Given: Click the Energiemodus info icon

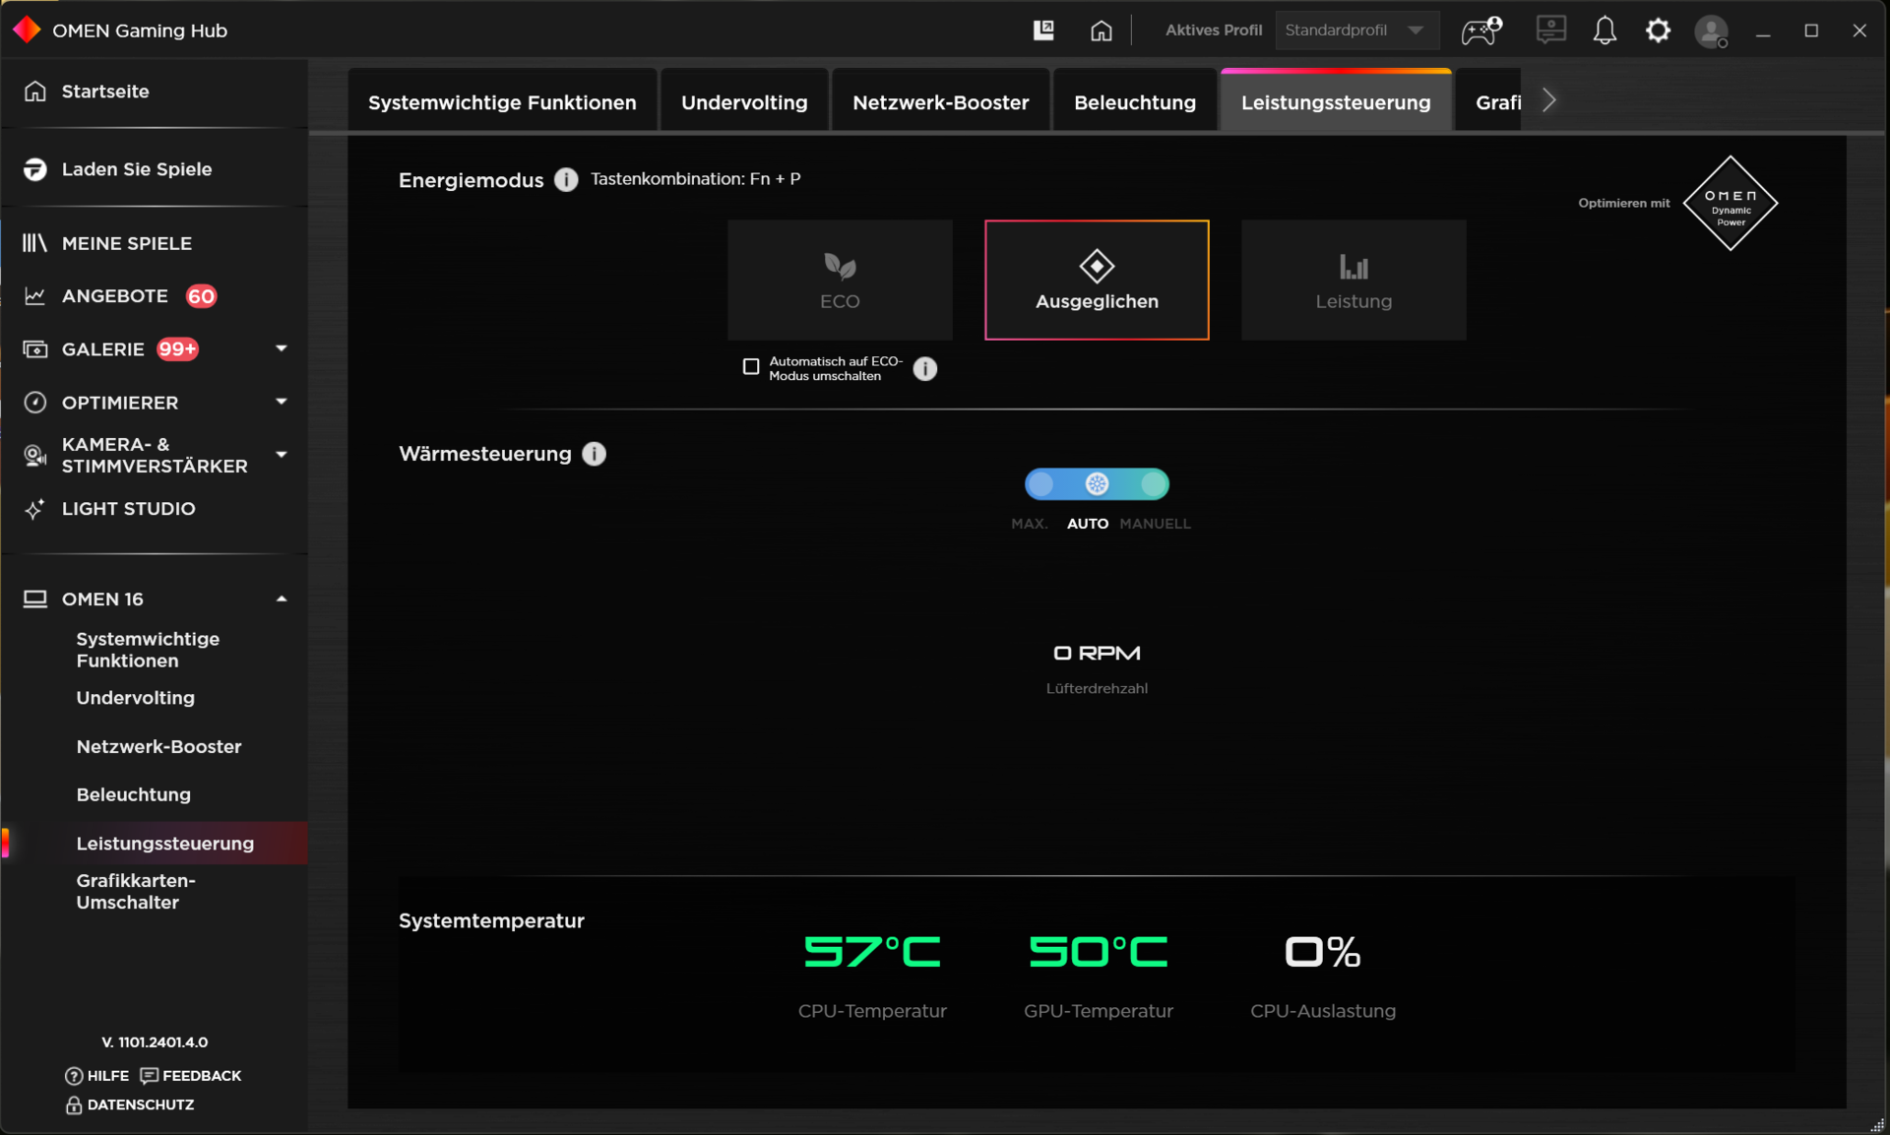Looking at the screenshot, I should pos(566,179).
